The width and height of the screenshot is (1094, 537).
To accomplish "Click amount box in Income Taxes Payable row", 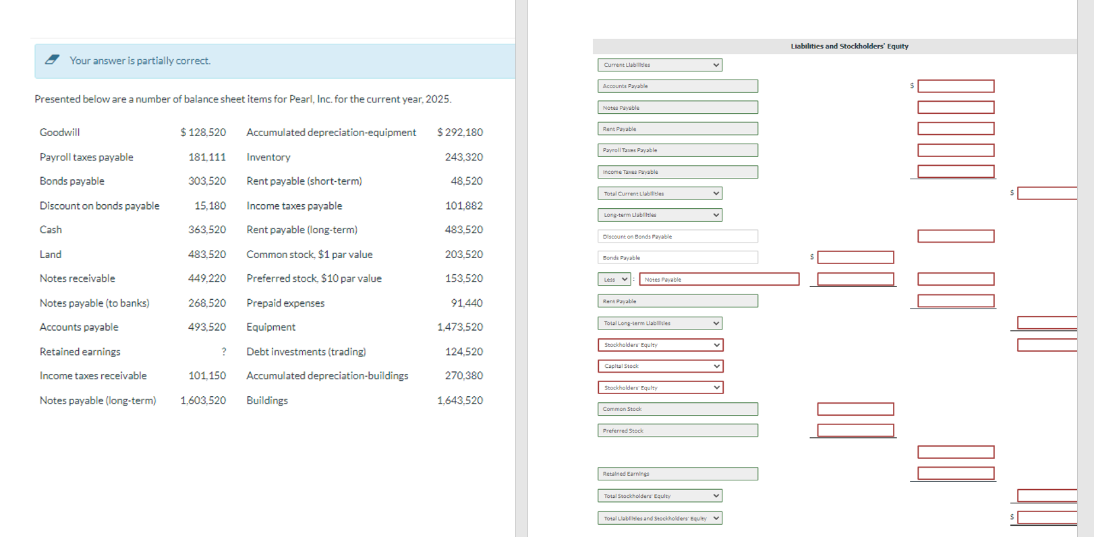I will tap(956, 171).
